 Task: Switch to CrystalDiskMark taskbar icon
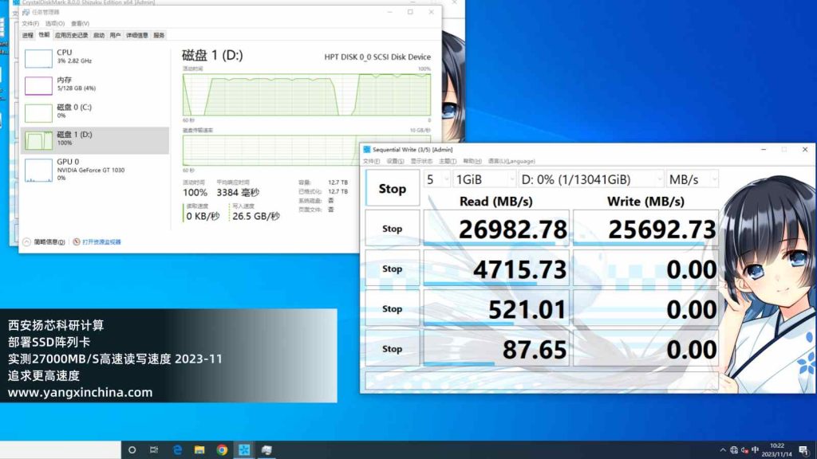244,449
